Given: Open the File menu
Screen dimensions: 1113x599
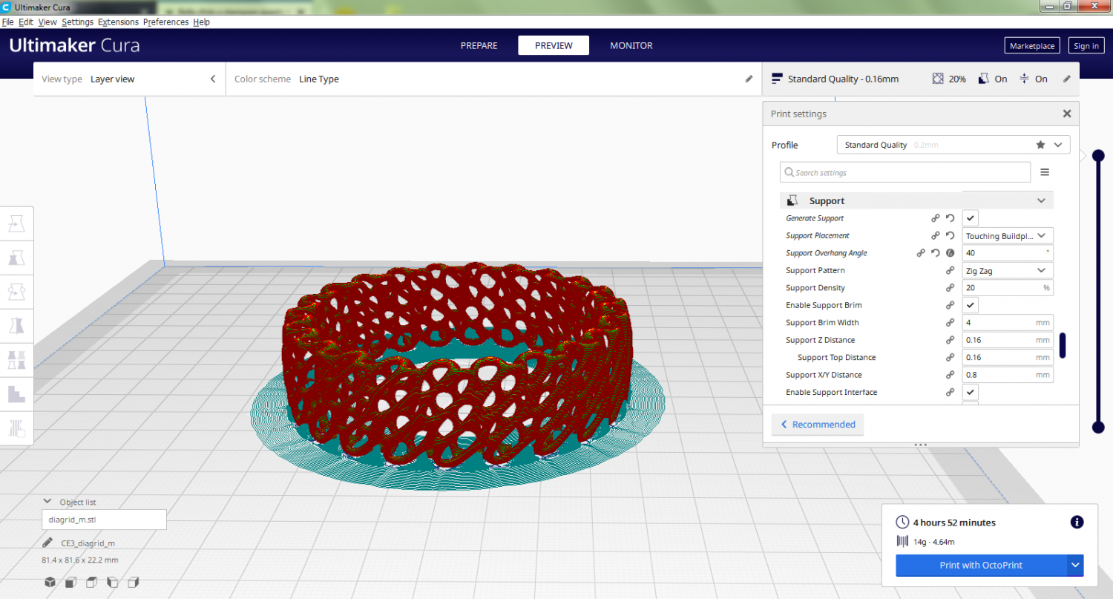Looking at the screenshot, I should pos(8,22).
